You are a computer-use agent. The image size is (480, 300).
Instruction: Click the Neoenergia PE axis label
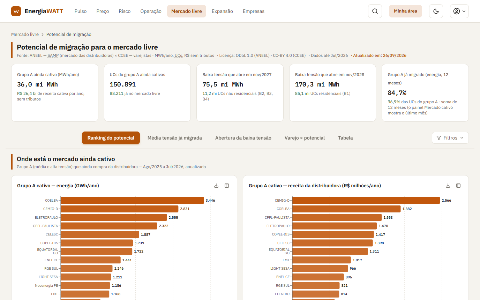click(46, 285)
